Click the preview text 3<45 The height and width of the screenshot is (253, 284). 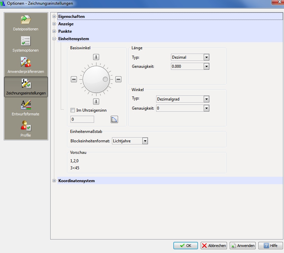point(75,168)
